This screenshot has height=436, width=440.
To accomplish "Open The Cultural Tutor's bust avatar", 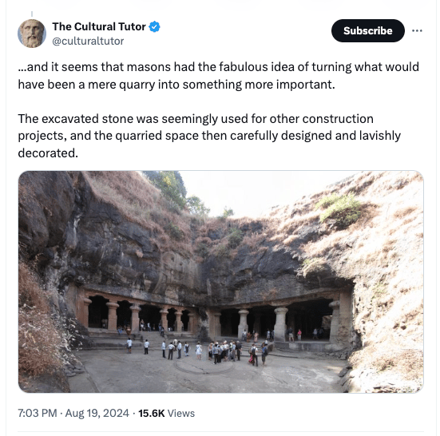I will pyautogui.click(x=32, y=34).
